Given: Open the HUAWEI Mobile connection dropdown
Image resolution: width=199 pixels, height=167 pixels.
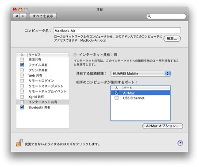Looking at the screenshot, I should click(141, 74).
